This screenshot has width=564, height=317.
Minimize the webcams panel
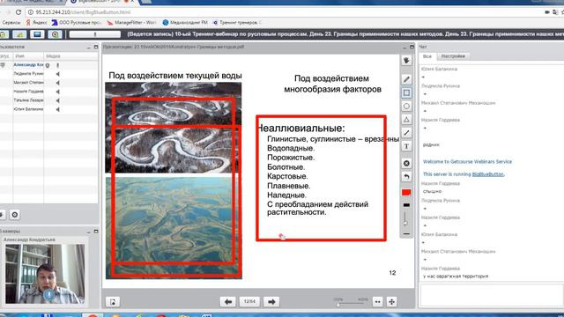88,232
